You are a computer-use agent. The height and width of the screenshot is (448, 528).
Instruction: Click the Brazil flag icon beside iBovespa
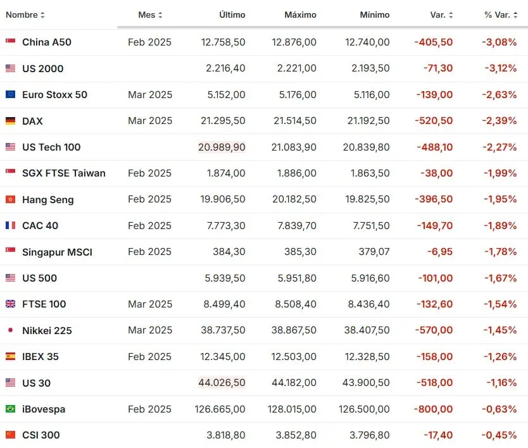click(x=10, y=409)
